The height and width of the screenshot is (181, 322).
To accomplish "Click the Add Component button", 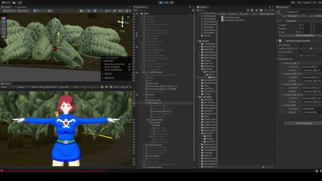I will pyautogui.click(x=304, y=123).
